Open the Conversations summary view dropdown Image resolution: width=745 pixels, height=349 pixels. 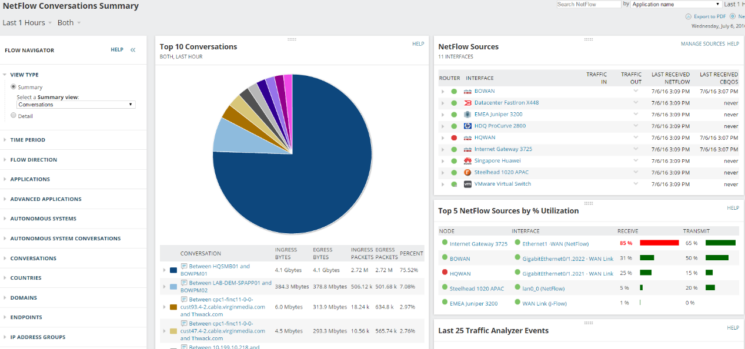pos(76,105)
